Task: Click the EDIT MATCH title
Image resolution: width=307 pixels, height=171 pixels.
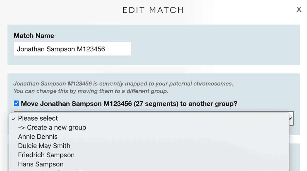Action: click(x=153, y=9)
